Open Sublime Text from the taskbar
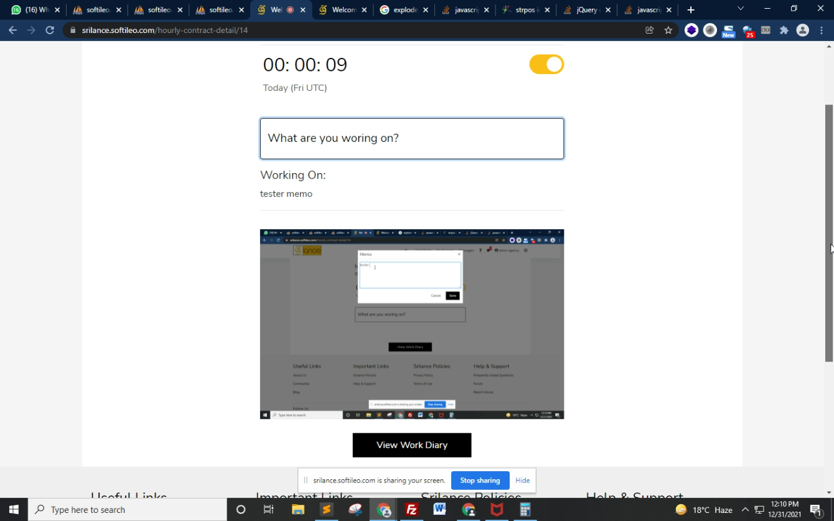Screen dimensions: 834x521 326,510
